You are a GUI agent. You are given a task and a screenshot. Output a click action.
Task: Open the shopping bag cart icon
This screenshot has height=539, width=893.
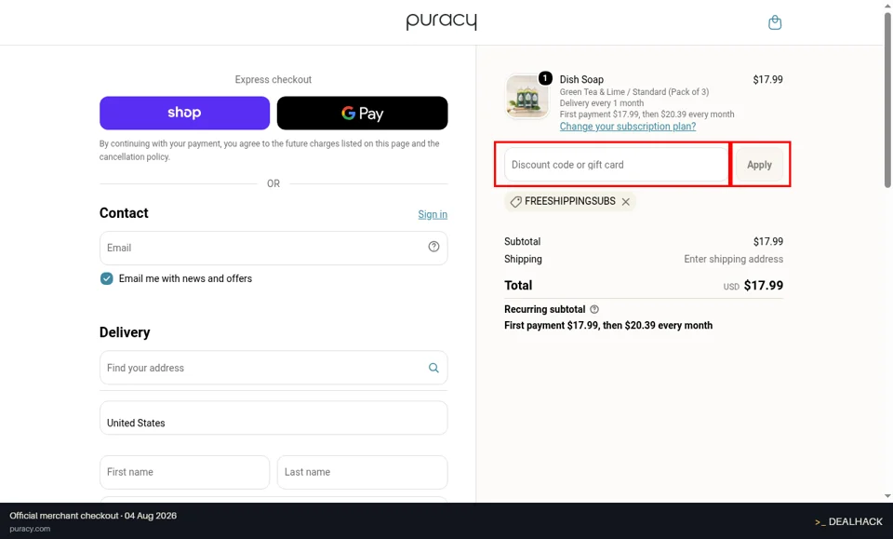tap(775, 22)
